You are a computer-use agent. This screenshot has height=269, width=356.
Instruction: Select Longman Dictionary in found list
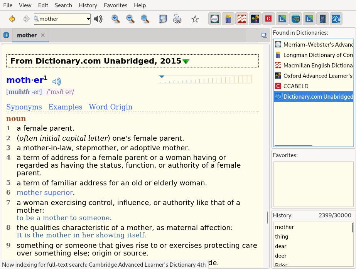click(314, 55)
